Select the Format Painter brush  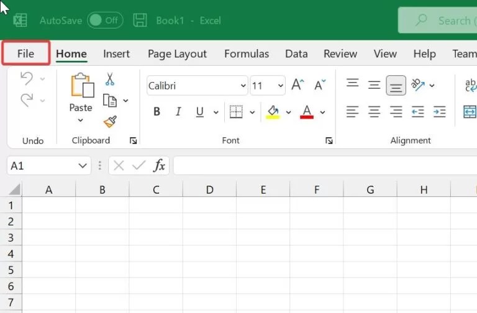pyautogui.click(x=110, y=122)
